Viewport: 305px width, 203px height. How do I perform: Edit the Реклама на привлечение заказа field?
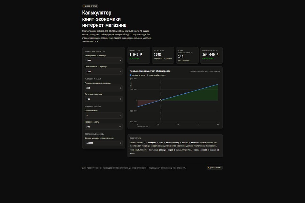click(104, 88)
